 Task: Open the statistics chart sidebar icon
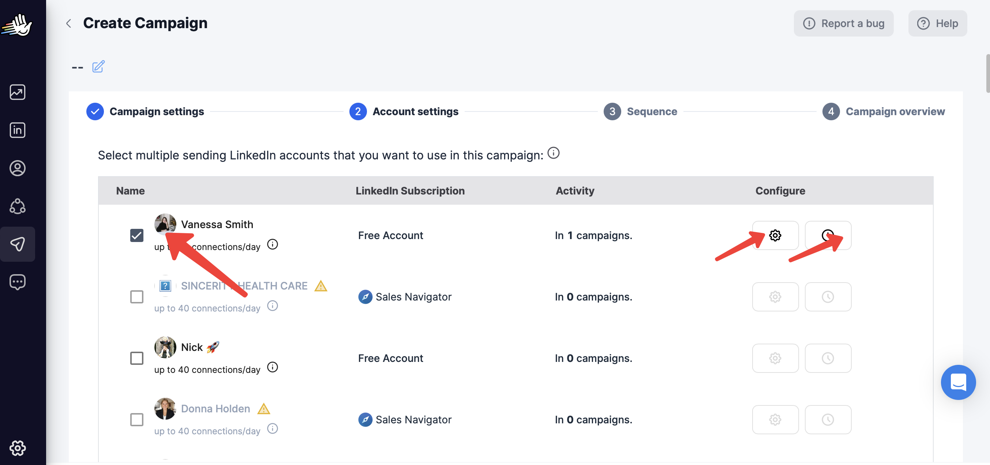coord(17,92)
